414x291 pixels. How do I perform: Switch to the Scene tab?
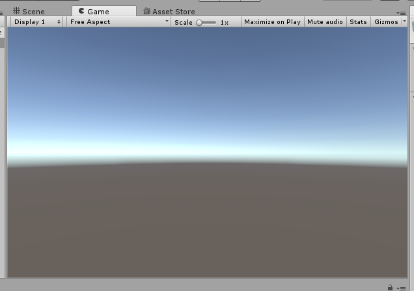[x=29, y=12]
